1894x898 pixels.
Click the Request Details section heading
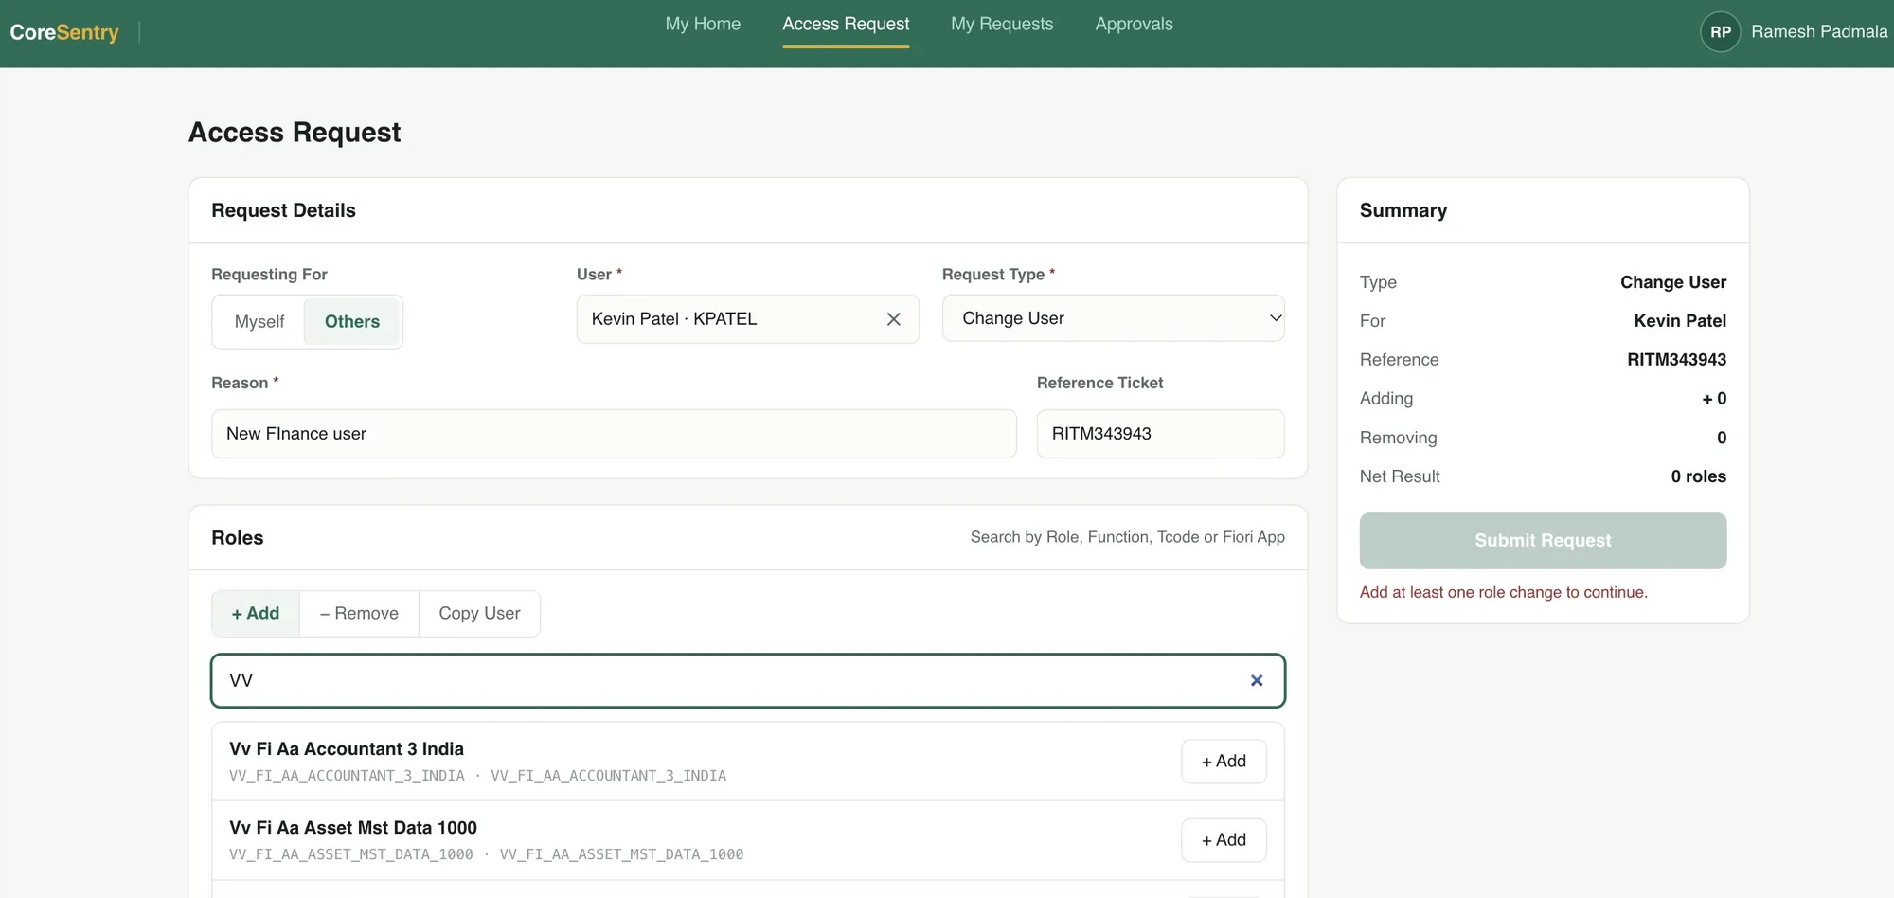283,210
